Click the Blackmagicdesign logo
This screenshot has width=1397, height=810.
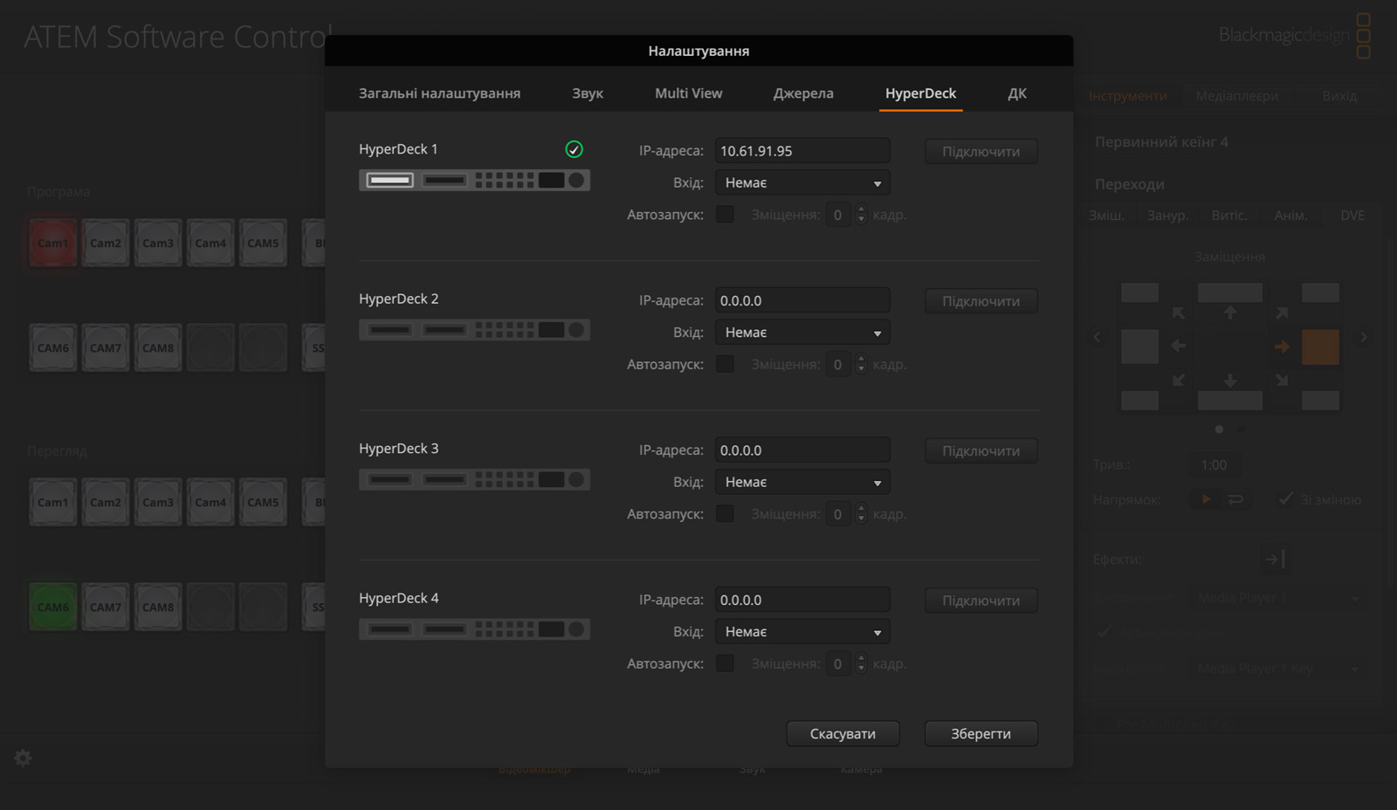1295,35
